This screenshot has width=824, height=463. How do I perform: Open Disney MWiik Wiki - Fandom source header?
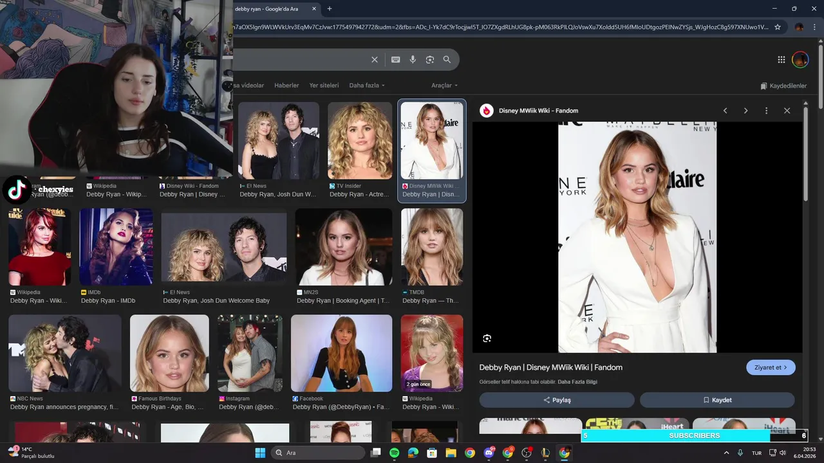pos(538,111)
